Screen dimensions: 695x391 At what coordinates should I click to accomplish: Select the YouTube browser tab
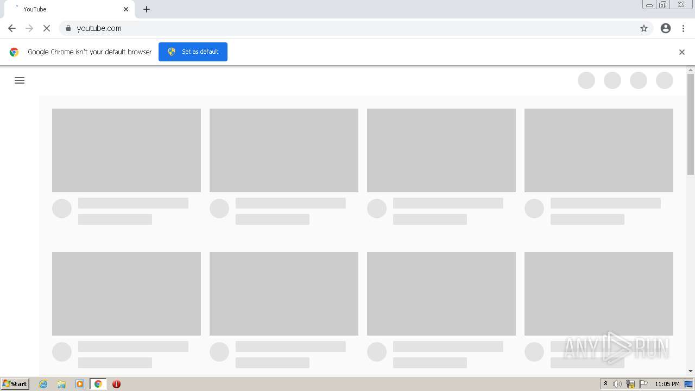point(69,9)
